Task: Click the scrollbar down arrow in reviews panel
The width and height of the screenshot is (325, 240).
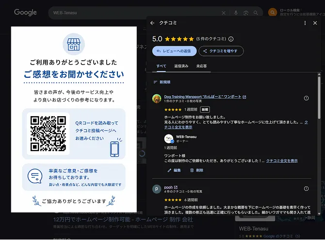Action: 319,214
